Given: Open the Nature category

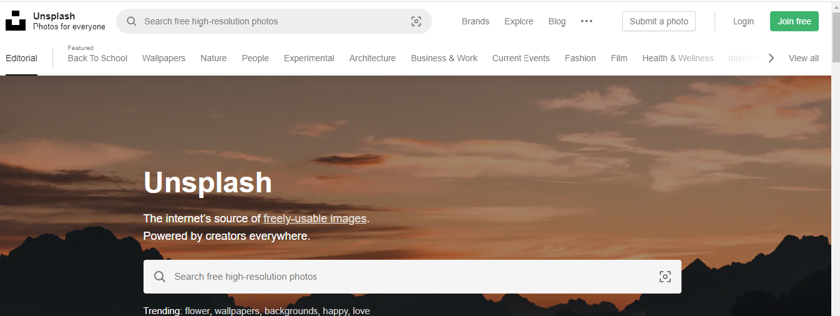Looking at the screenshot, I should click(213, 58).
